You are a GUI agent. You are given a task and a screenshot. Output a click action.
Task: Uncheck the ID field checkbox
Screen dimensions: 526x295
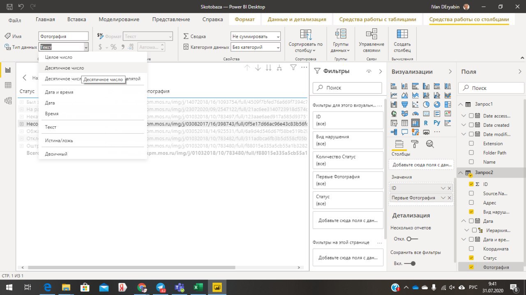click(x=471, y=184)
